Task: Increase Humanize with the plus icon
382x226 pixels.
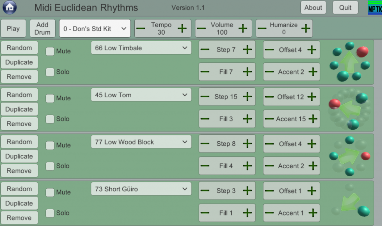Action: tap(306, 28)
